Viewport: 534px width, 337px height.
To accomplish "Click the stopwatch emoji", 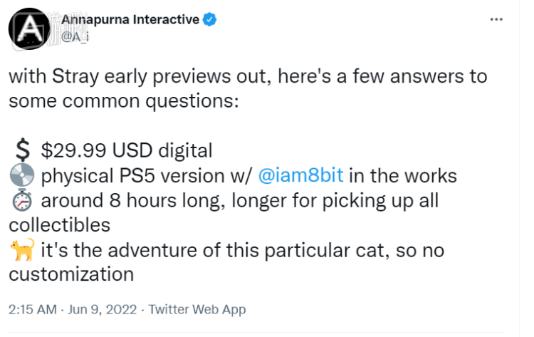I will (21, 201).
